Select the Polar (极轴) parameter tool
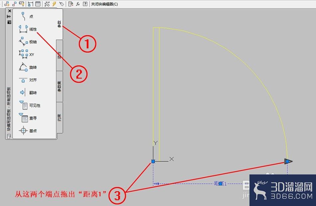The image size is (316, 206). [28, 42]
